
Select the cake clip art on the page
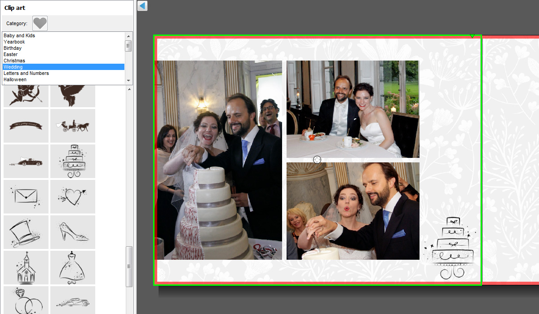(451, 248)
